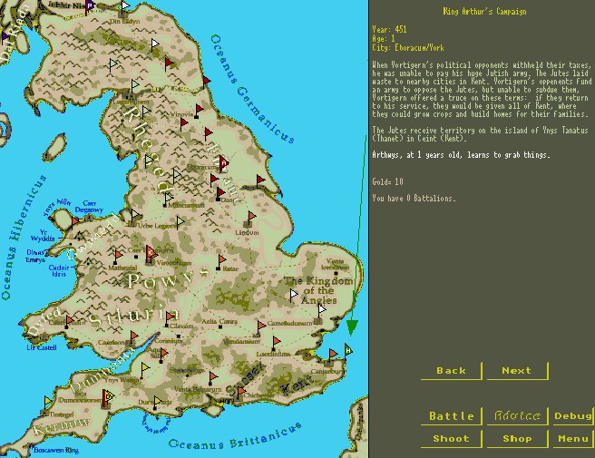Click the orange flag at Caerleon

point(133,337)
